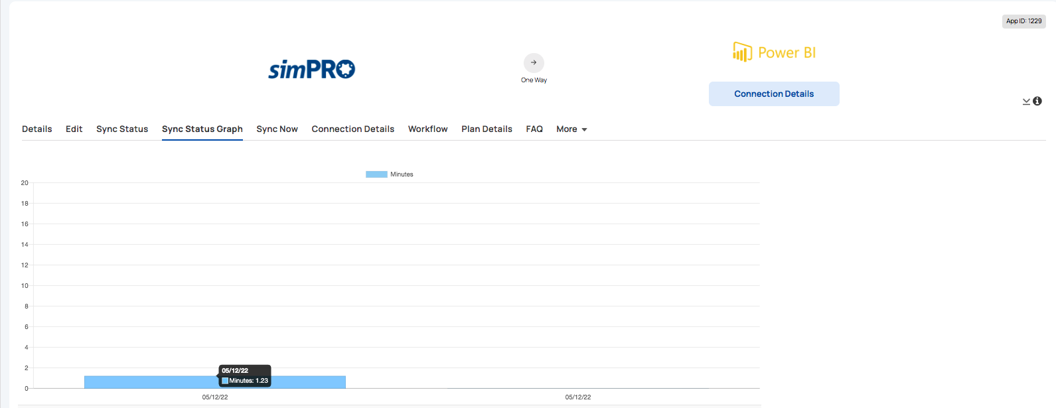
Task: Click the Power BI logo
Action: 774,52
